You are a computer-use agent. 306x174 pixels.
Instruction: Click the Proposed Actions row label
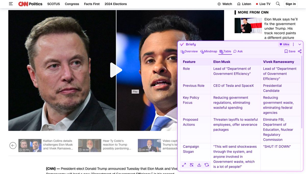(190, 122)
